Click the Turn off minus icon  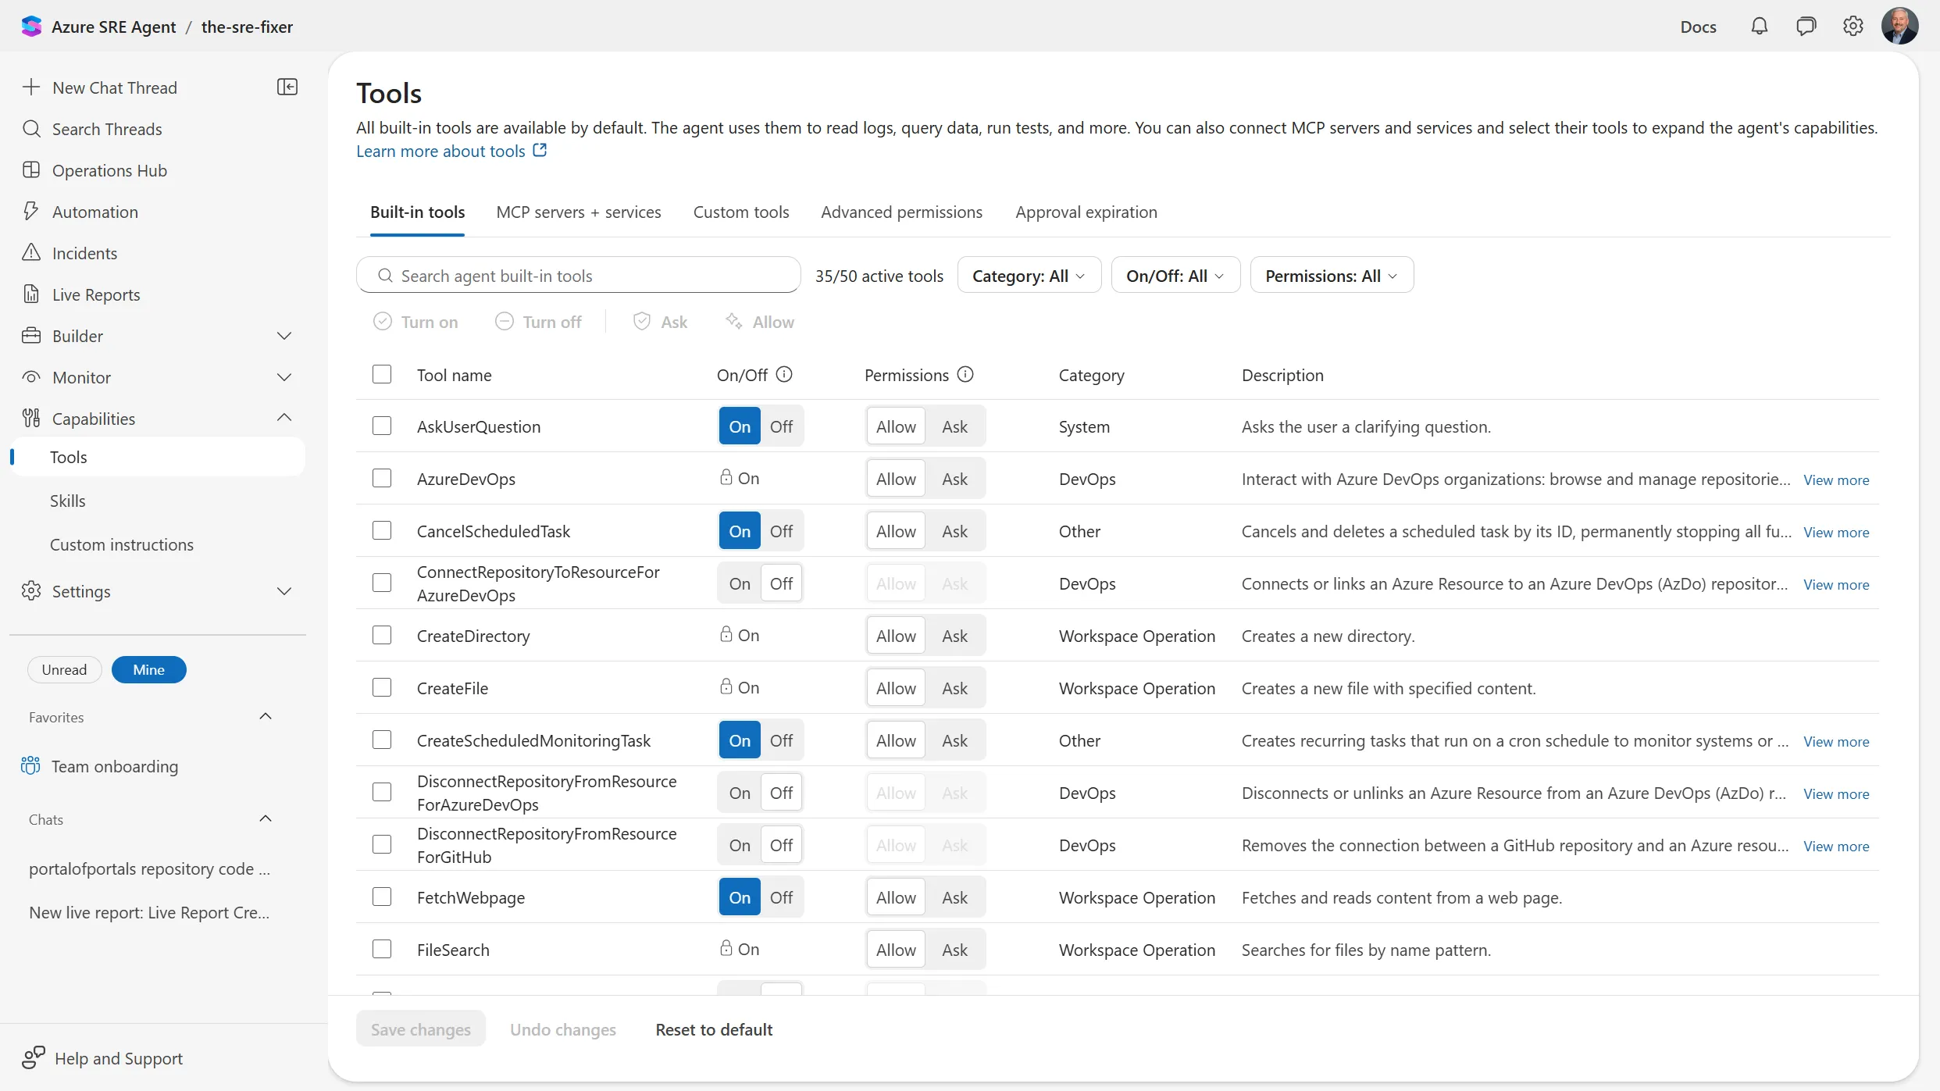click(x=505, y=321)
